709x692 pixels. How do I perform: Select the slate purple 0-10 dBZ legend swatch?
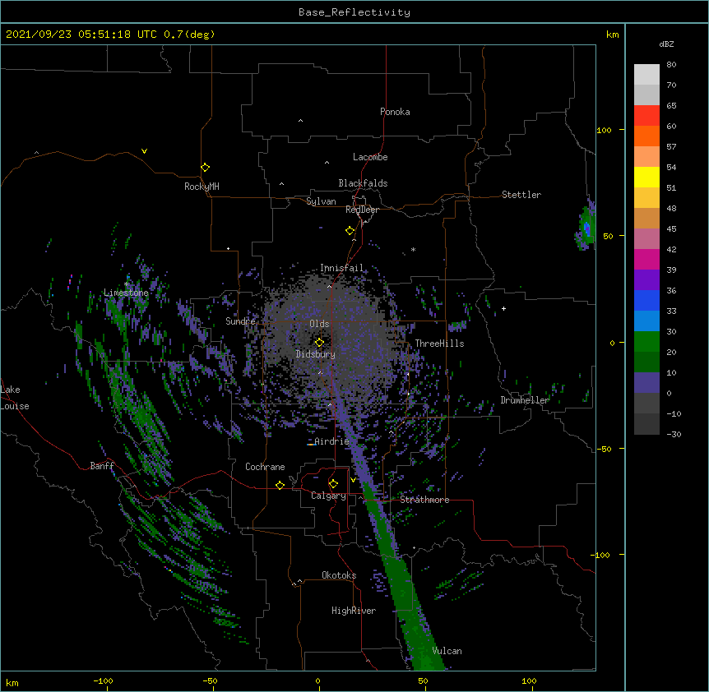click(646, 383)
